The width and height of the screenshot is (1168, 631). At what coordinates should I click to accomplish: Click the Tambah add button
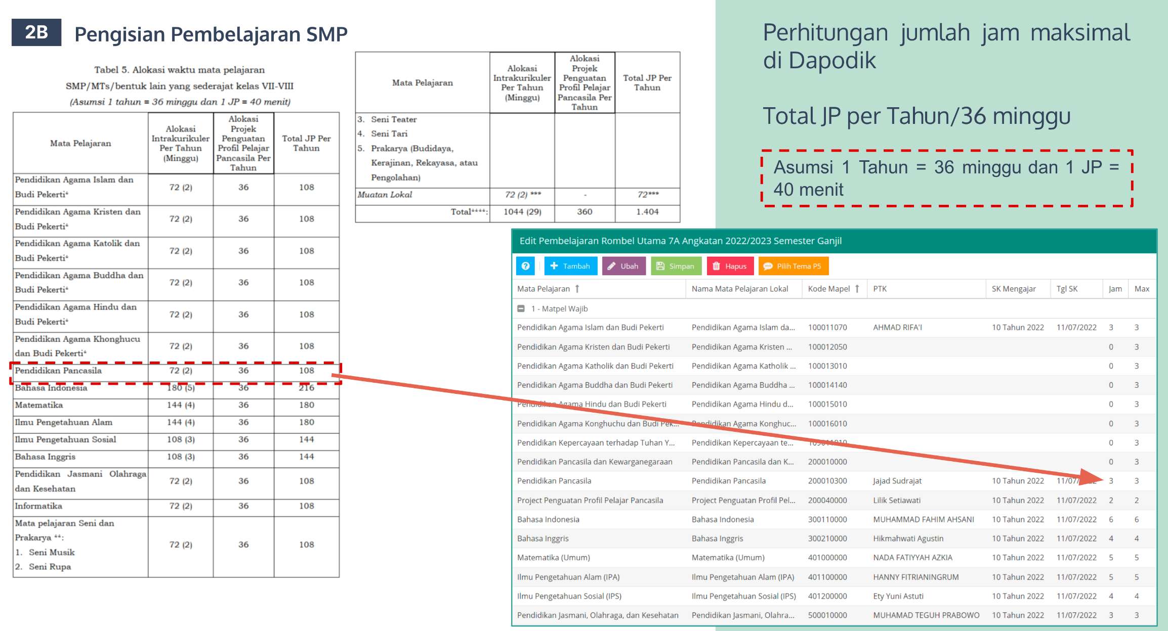click(570, 266)
